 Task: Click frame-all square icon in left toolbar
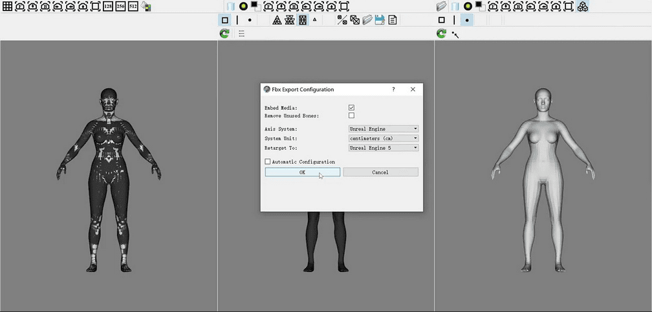point(95,6)
